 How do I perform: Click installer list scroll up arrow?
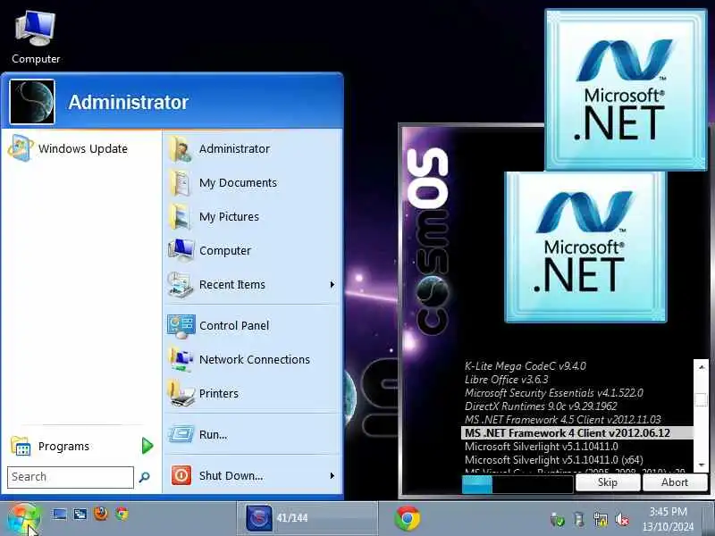click(x=701, y=366)
